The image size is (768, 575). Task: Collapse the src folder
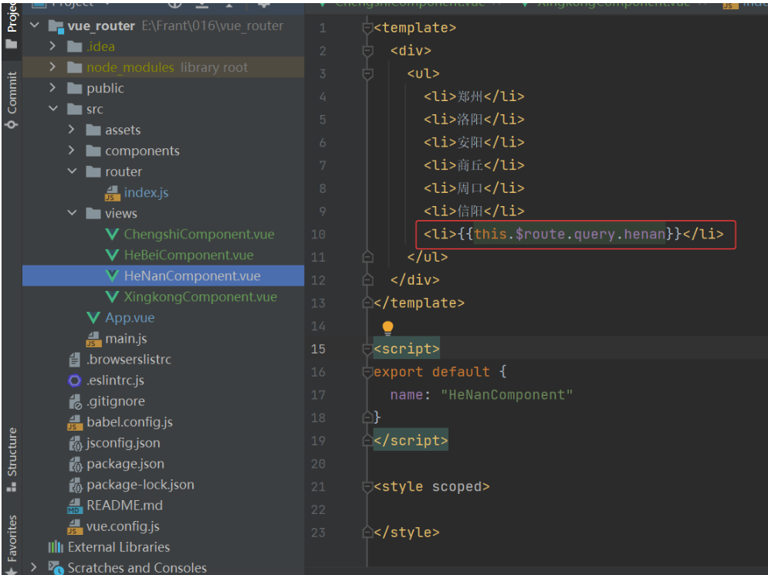tap(53, 109)
